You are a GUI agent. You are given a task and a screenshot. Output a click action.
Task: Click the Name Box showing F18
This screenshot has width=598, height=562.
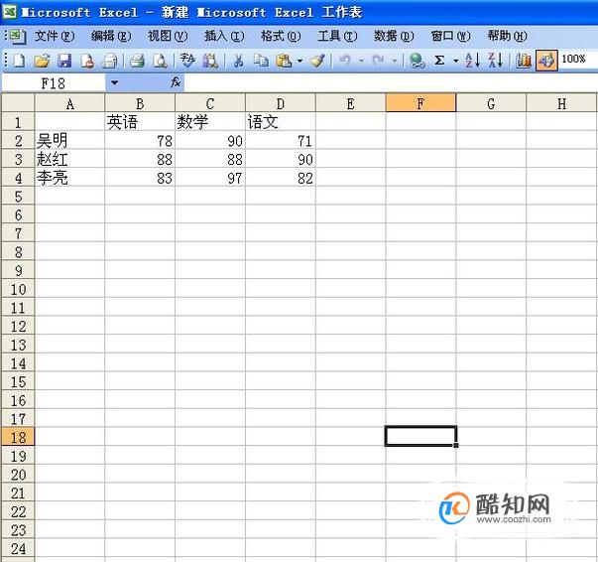point(54,82)
